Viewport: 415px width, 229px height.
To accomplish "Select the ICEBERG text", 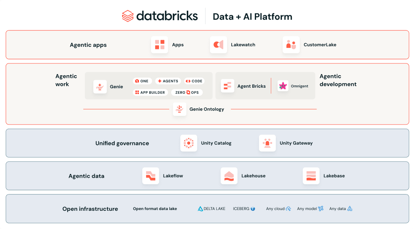I will [x=241, y=208].
